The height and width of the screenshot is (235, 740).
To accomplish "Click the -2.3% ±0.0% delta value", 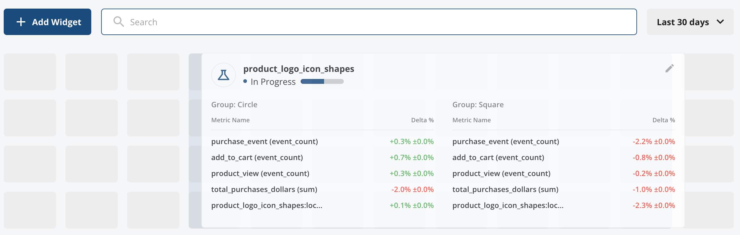I will tap(654, 206).
